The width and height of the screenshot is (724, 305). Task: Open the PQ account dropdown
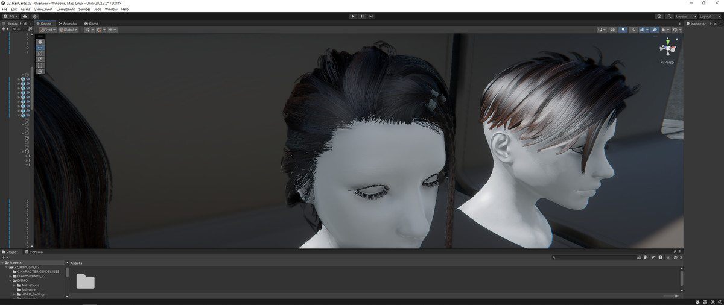tap(11, 16)
